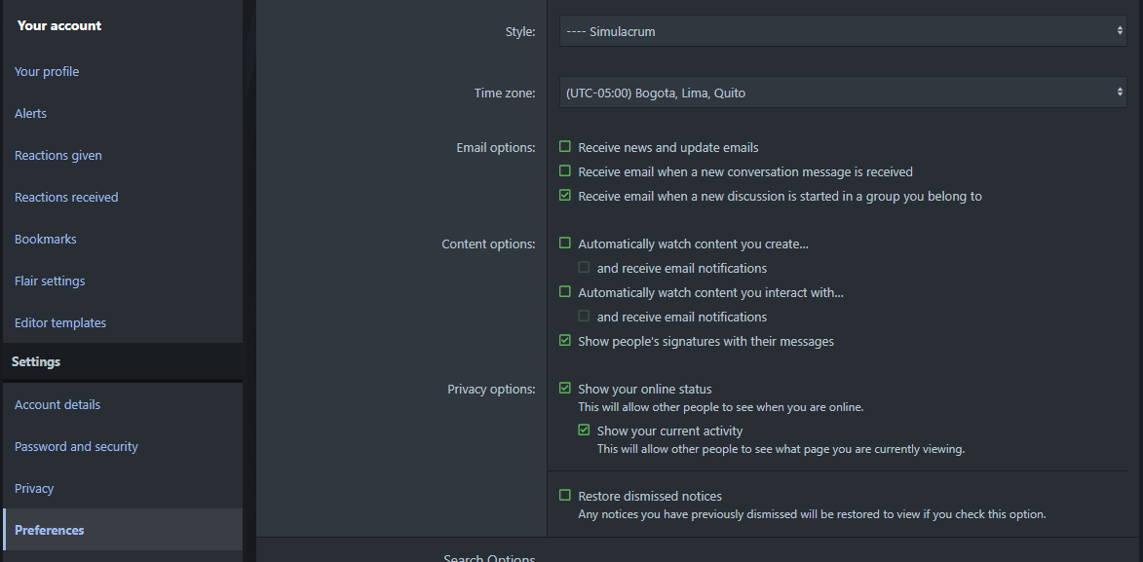
Task: Open Flair settings
Action: 50,281
